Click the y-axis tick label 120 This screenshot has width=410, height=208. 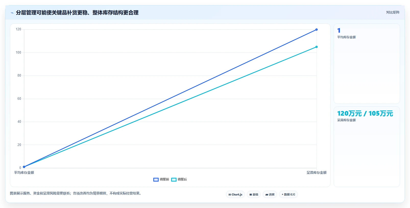(18, 29)
